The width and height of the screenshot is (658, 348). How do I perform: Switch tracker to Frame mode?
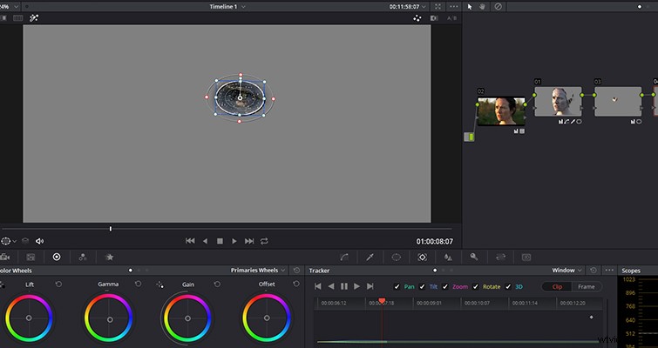point(587,287)
